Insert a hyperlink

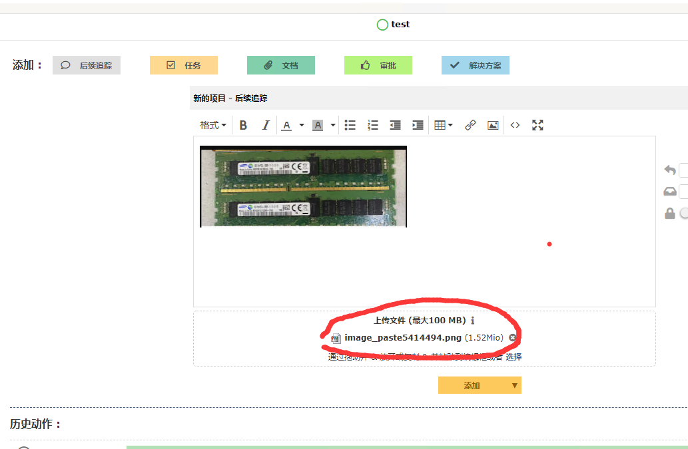click(x=470, y=124)
